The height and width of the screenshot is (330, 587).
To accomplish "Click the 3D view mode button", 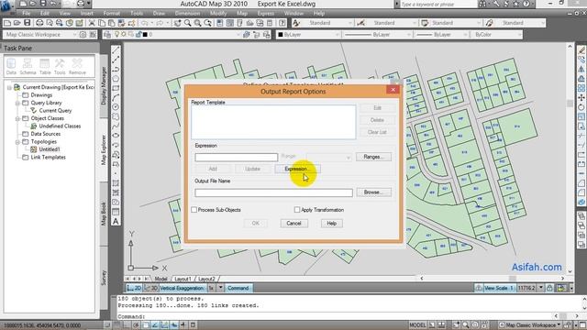I will (x=150, y=288).
